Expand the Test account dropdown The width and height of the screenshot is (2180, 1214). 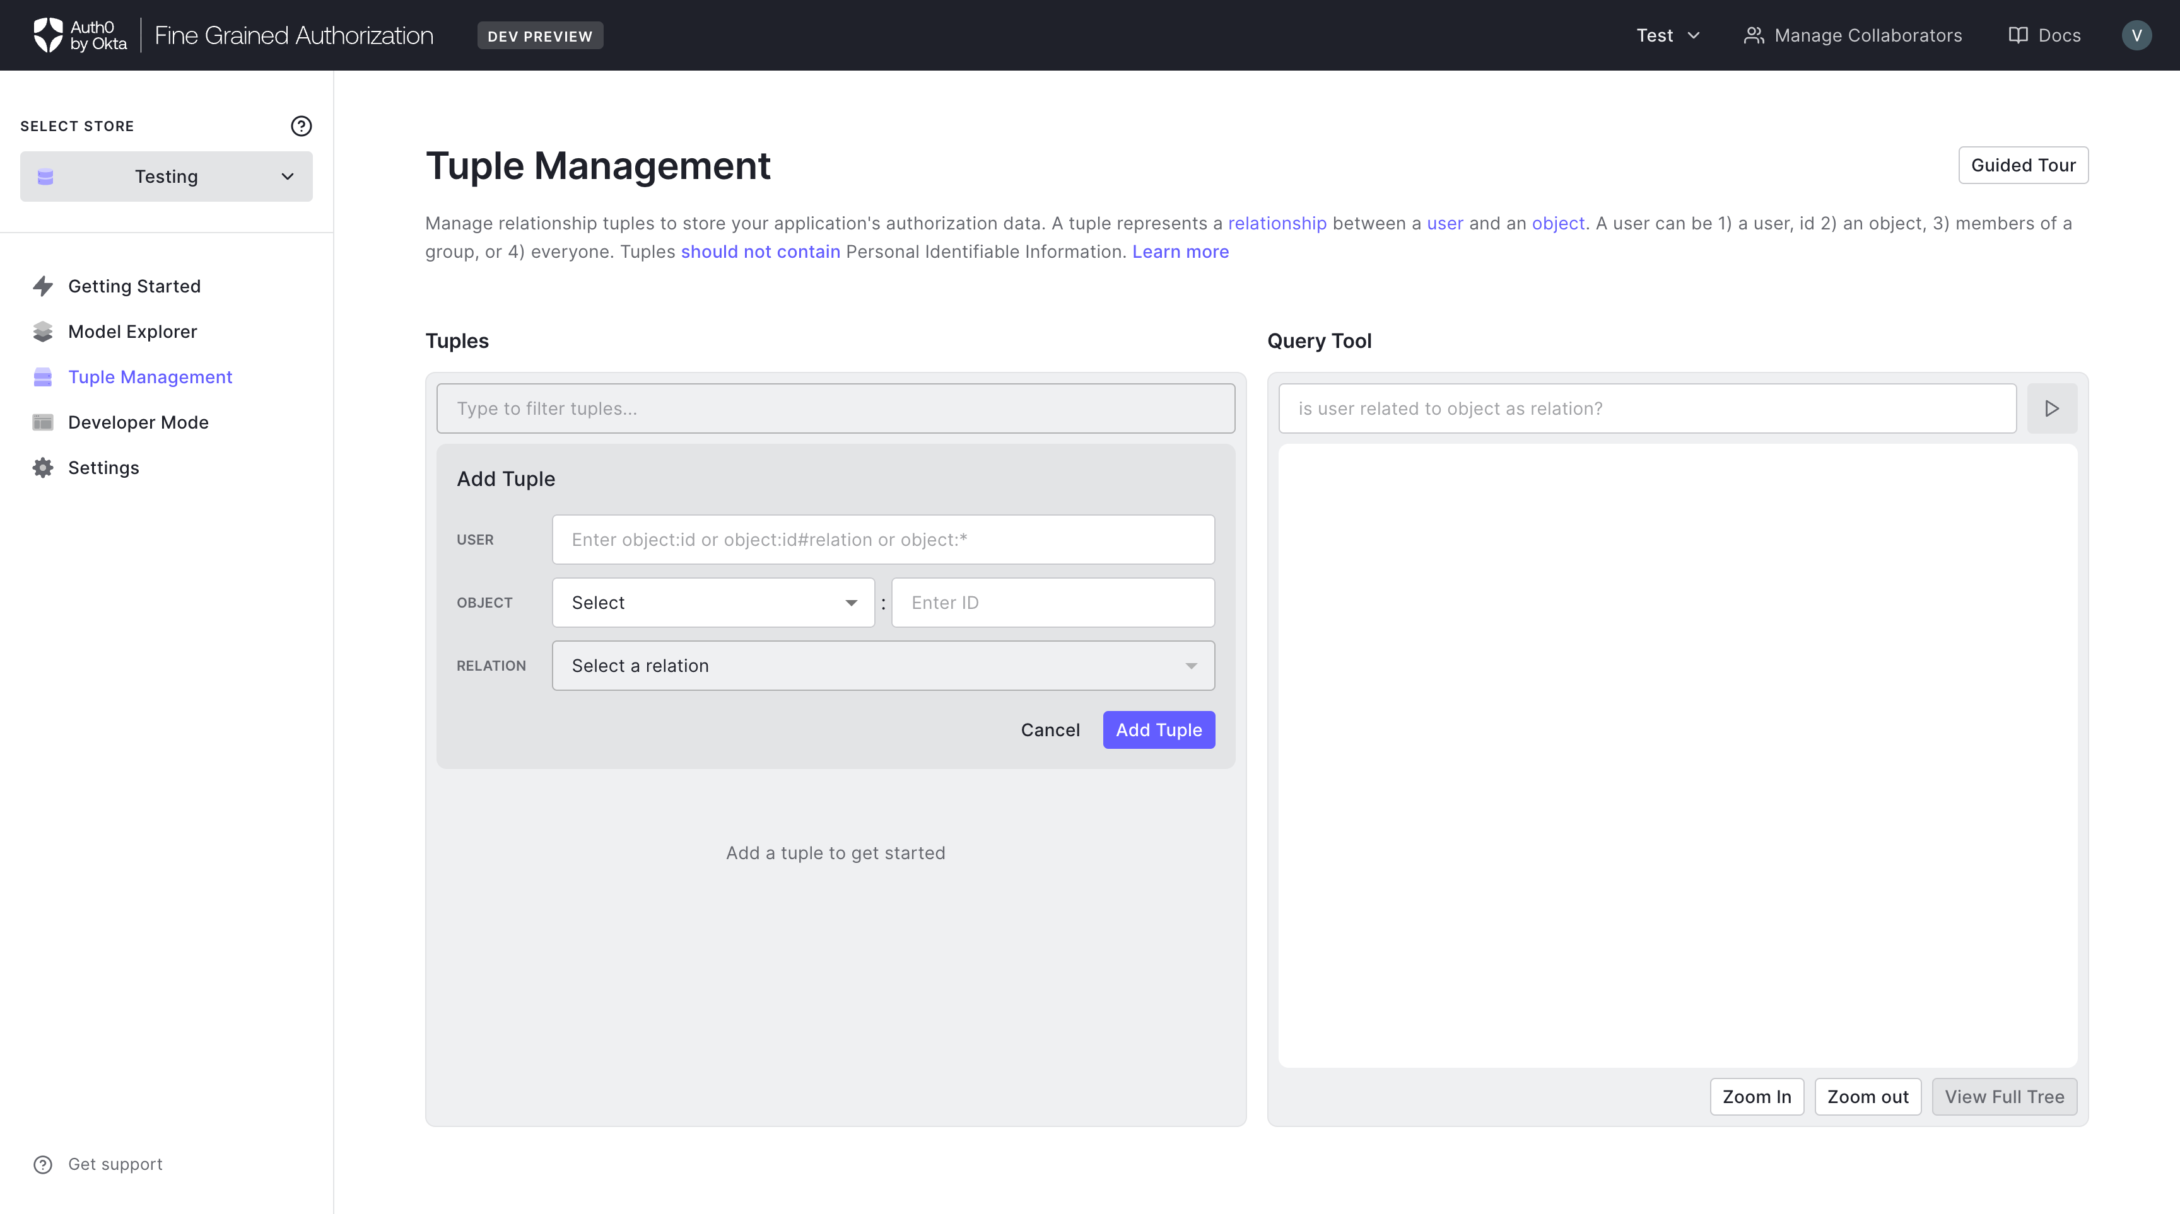(1668, 35)
